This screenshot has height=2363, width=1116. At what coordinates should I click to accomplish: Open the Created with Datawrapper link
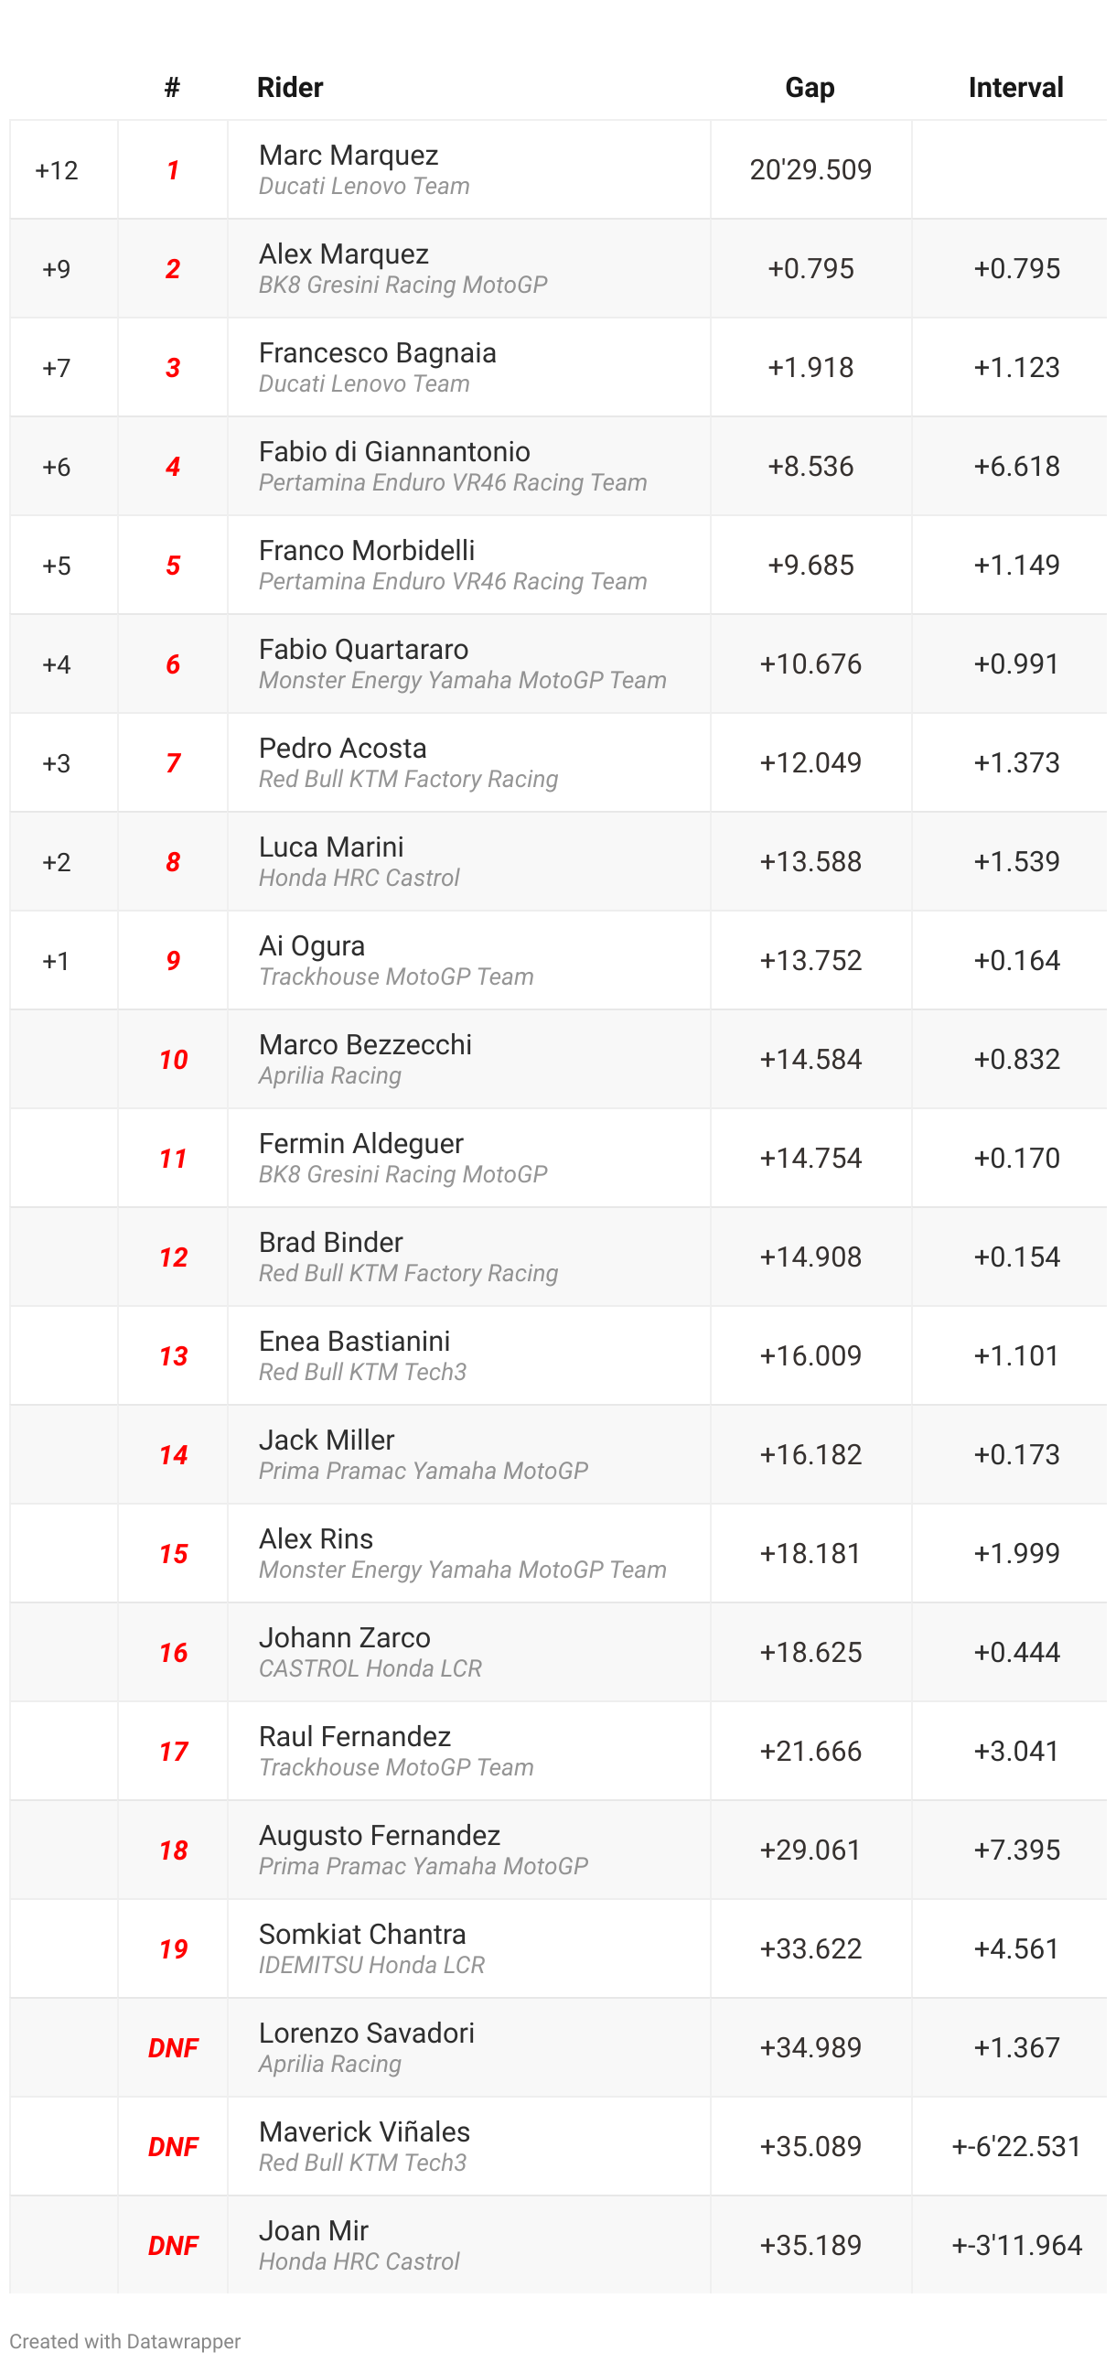point(124,2340)
